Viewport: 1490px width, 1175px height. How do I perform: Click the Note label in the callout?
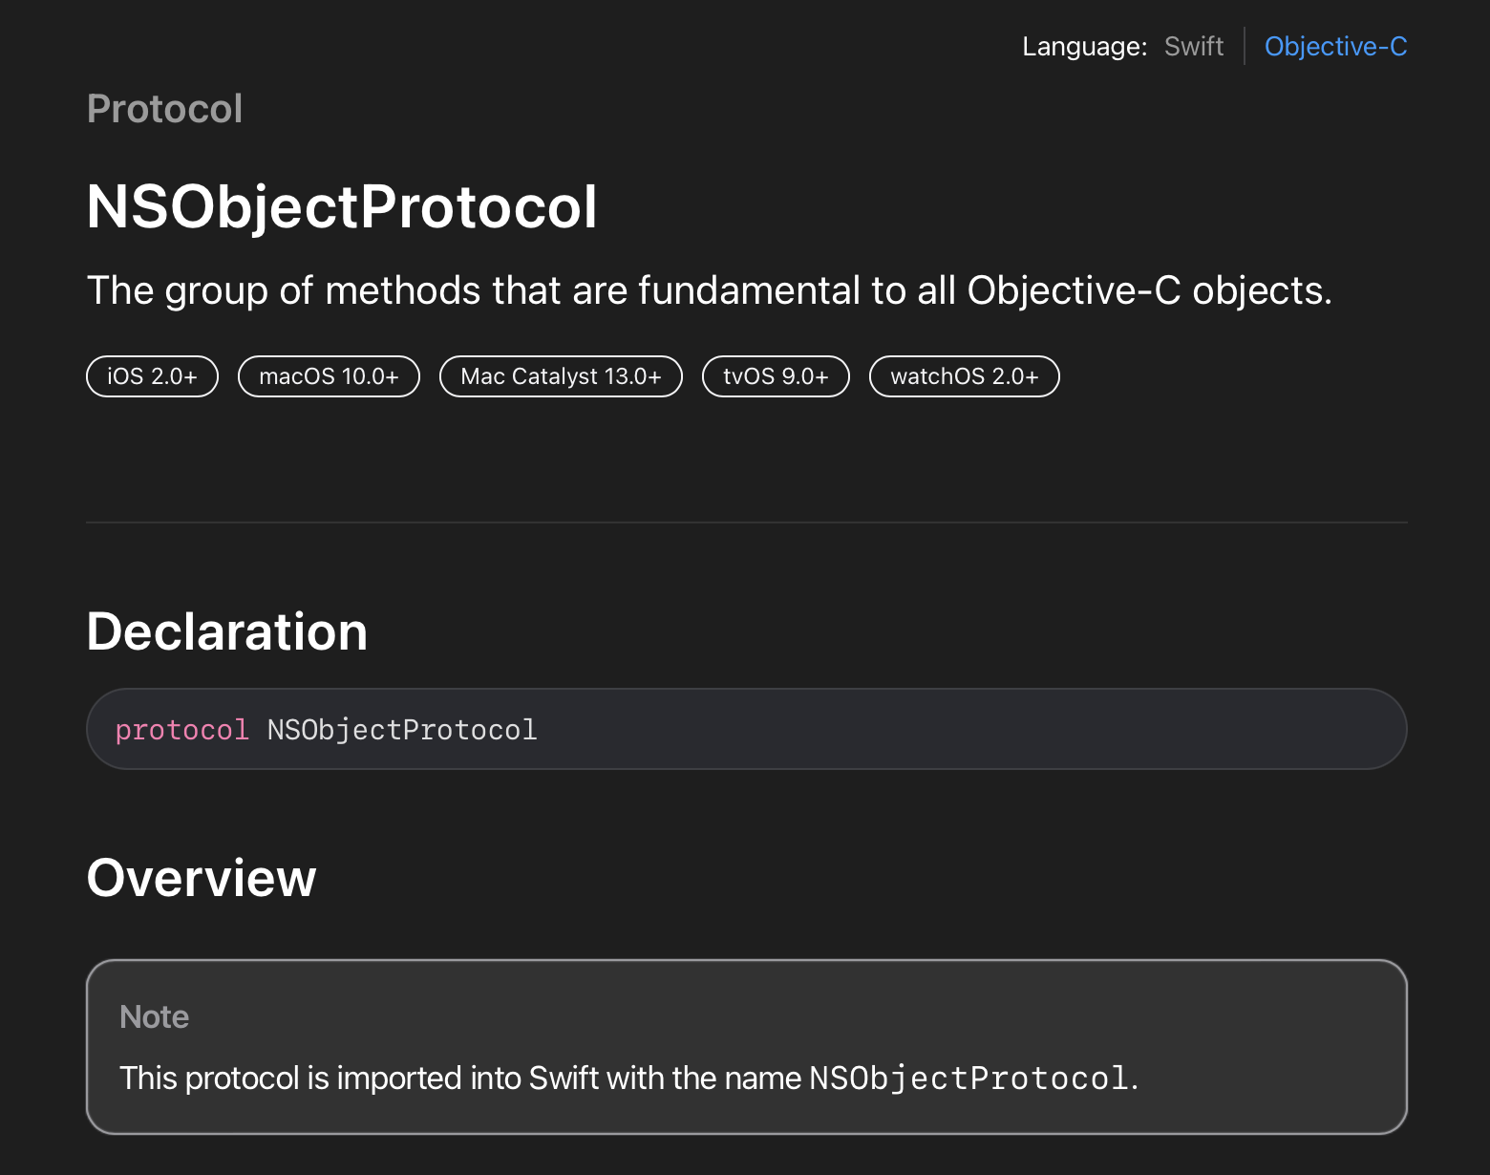[x=154, y=1016]
